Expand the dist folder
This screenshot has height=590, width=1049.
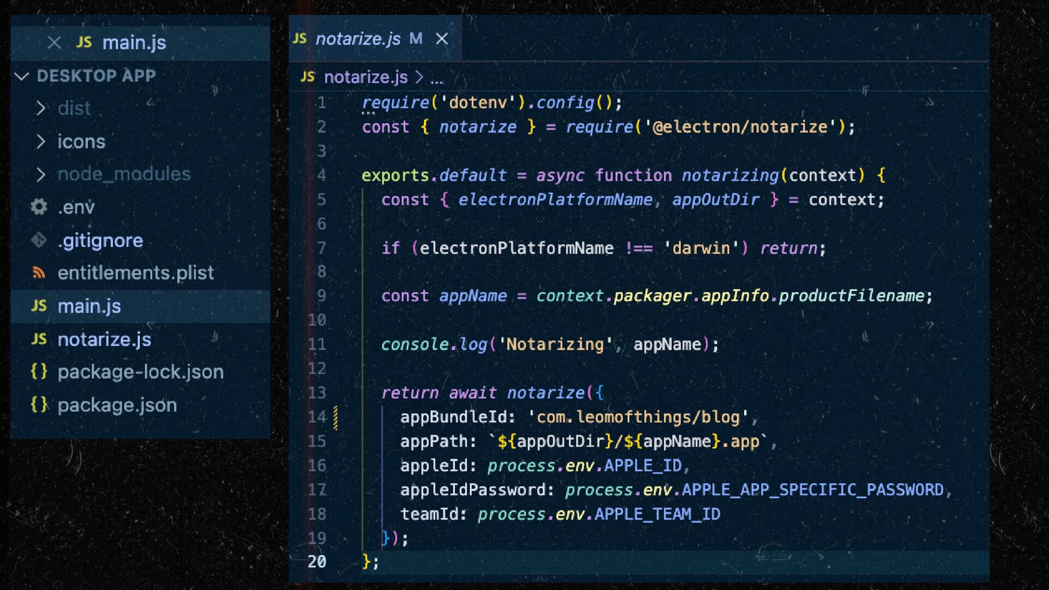click(x=40, y=108)
